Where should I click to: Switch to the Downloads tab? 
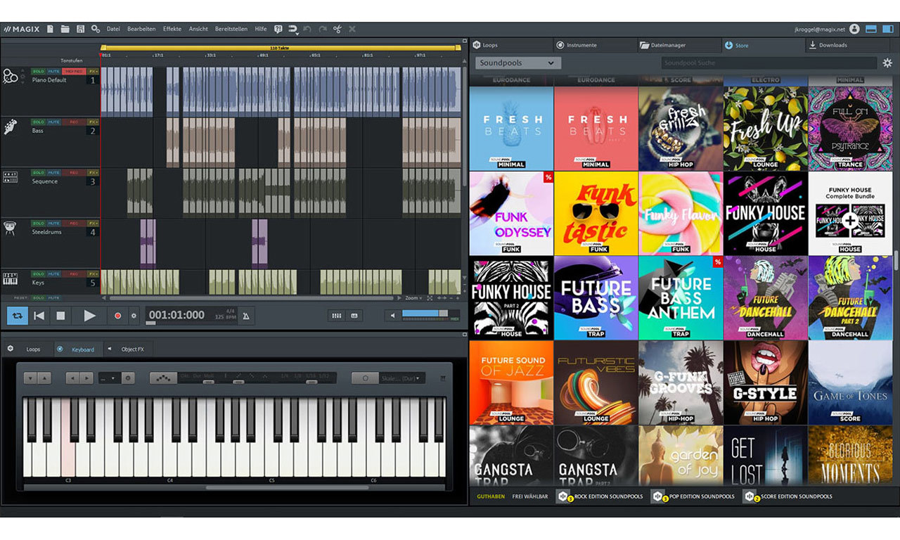tap(847, 45)
